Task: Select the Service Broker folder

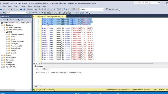Action: [x=16, y=48]
